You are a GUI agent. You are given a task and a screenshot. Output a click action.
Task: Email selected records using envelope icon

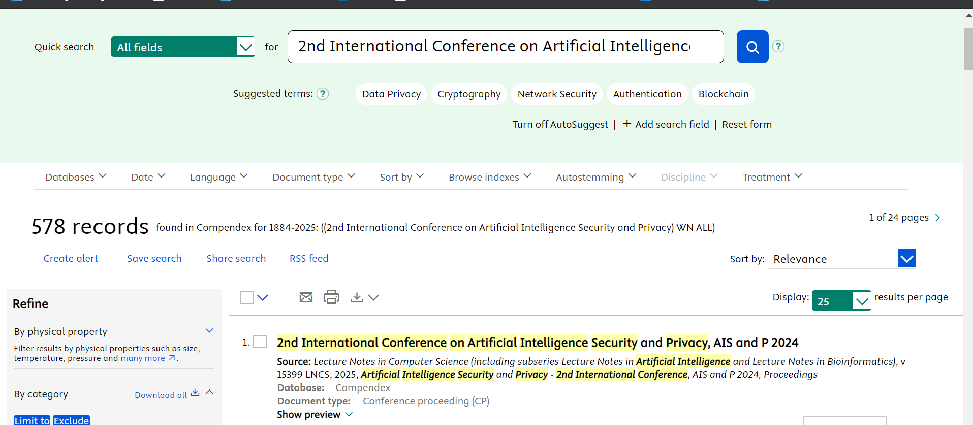pos(306,297)
